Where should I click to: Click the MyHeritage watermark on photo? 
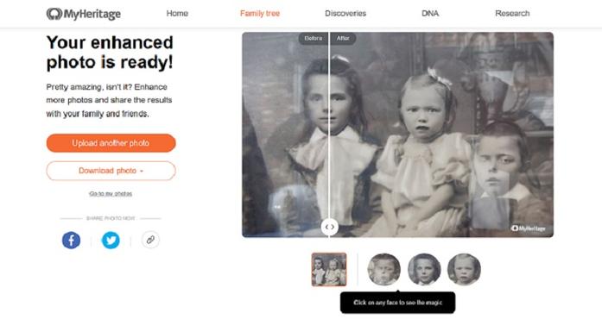click(x=528, y=228)
